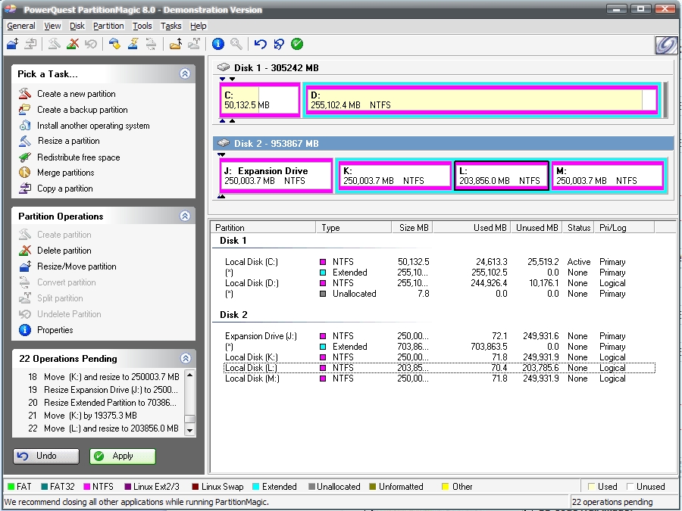
Task: Collapse the Pick a Task panel
Action: [185, 74]
